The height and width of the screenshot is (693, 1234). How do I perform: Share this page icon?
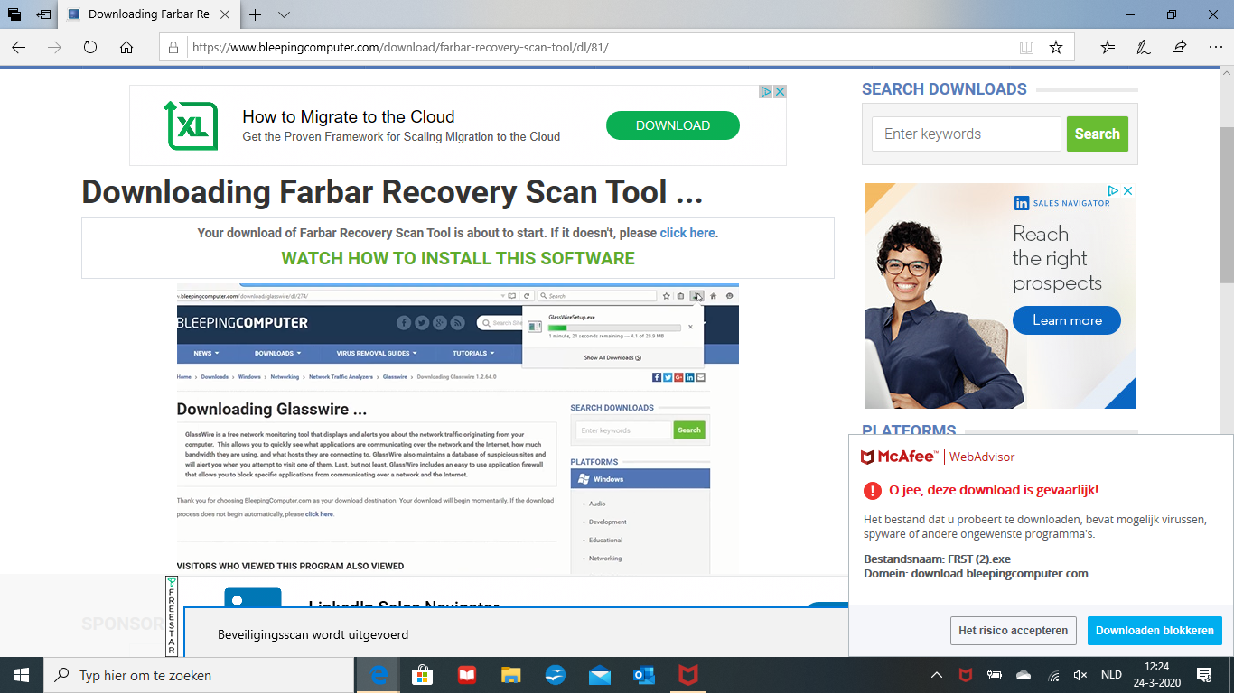(1179, 47)
